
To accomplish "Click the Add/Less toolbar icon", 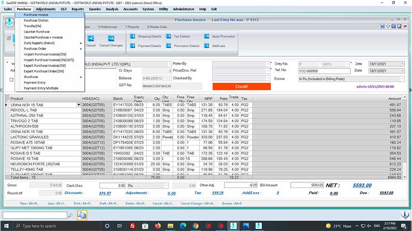I will coord(206,46).
